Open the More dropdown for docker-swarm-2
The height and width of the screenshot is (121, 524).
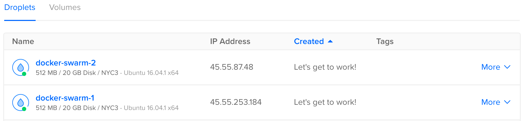pos(496,67)
